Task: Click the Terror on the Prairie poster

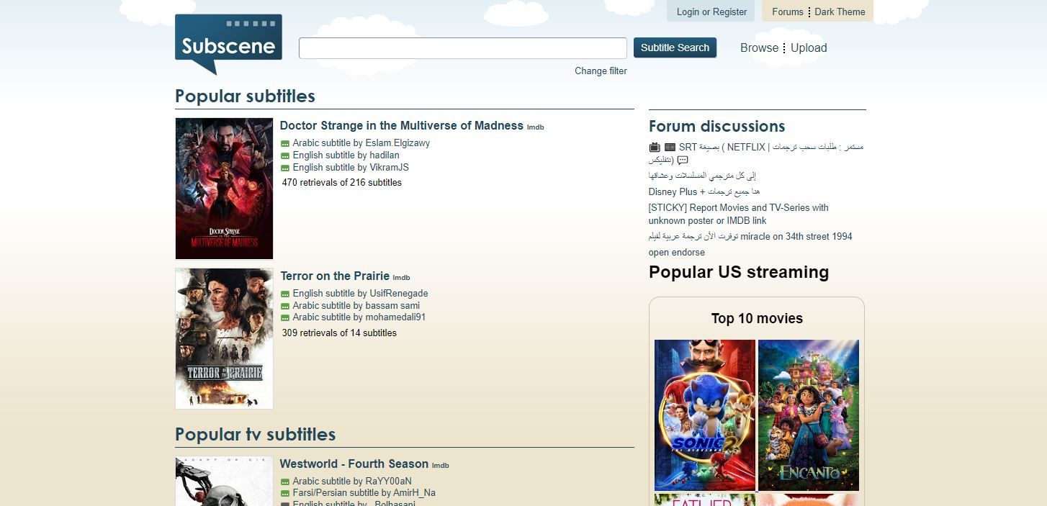Action: pyautogui.click(x=224, y=339)
